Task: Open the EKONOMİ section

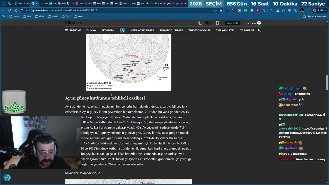Action: click(108, 30)
